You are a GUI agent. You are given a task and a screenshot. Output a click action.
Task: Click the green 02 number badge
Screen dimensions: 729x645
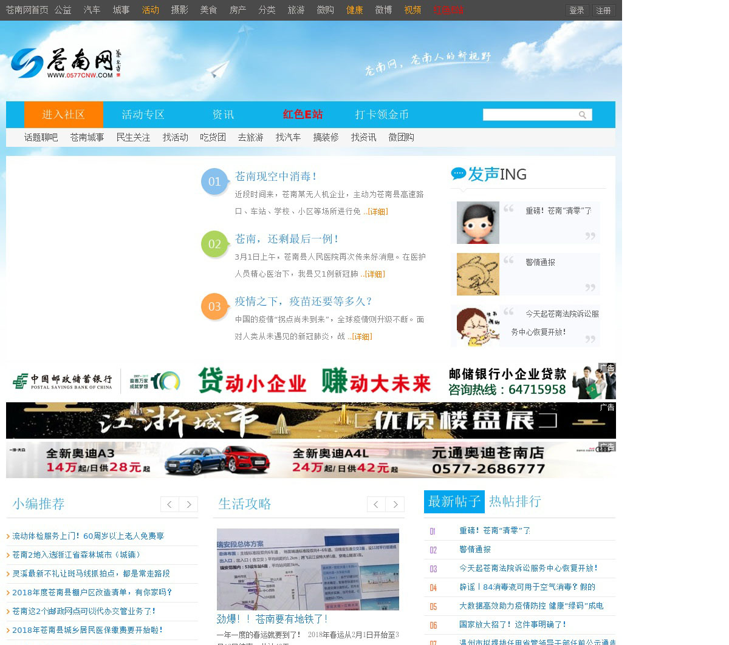click(214, 244)
